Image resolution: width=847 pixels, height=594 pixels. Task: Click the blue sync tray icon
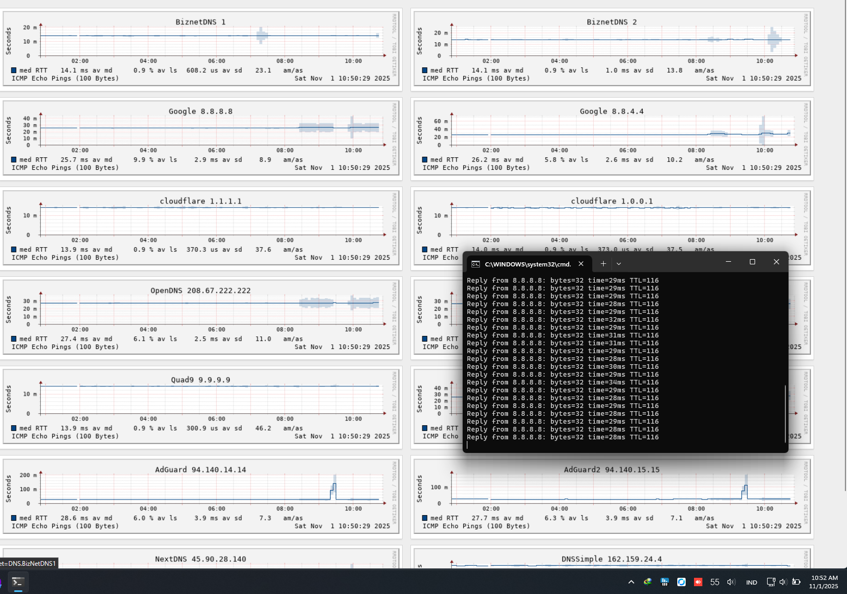pos(681,582)
